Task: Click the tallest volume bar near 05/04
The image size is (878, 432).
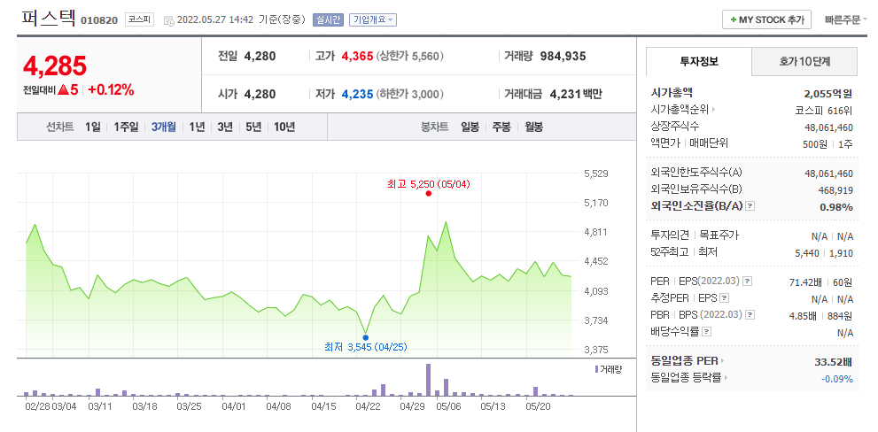Action: pyautogui.click(x=428, y=380)
